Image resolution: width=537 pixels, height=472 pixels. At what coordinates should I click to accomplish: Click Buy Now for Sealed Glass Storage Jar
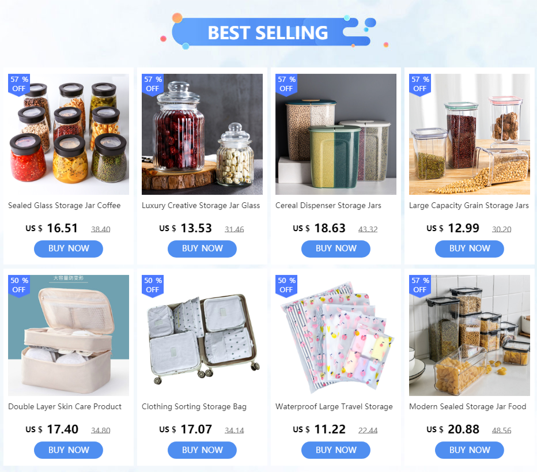pyautogui.click(x=69, y=248)
